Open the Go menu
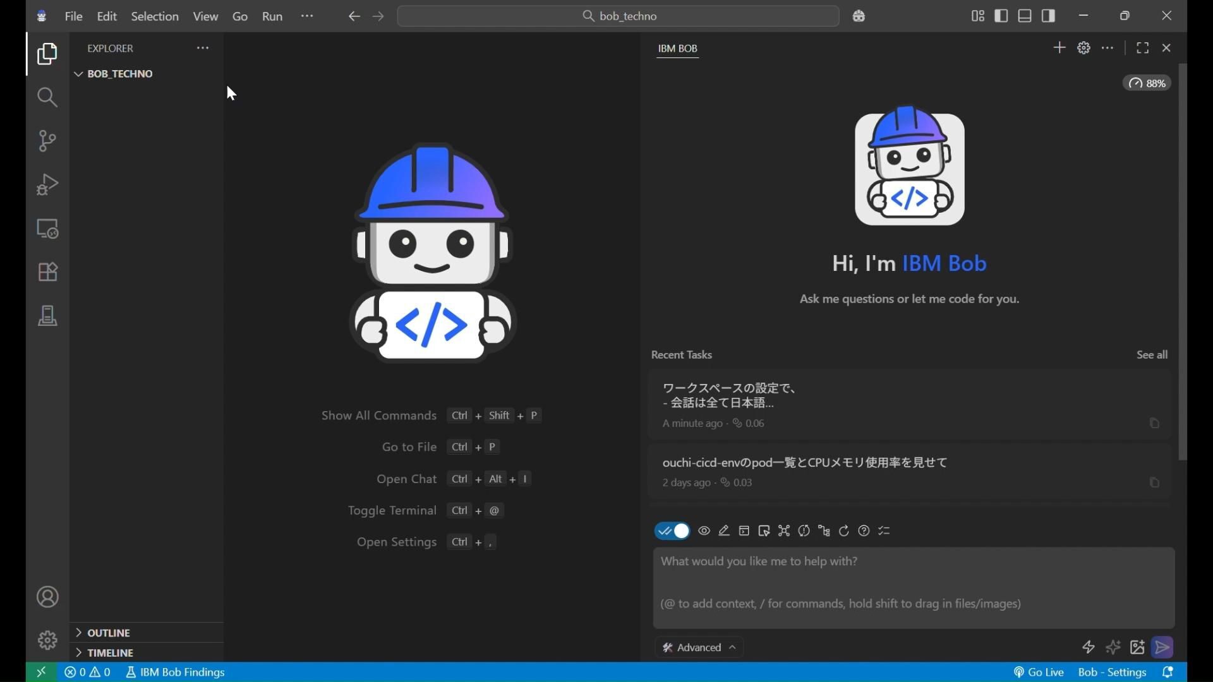The width and height of the screenshot is (1213, 682). point(240,16)
